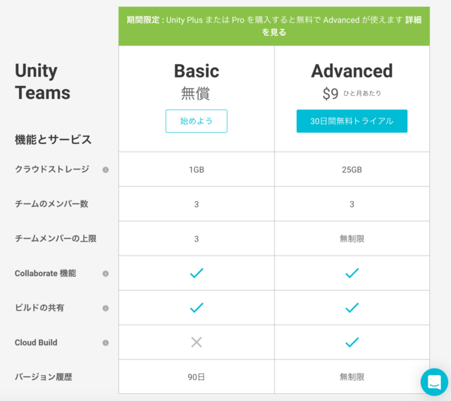Click Basic チームメンバーの上限 value 3

(197, 239)
